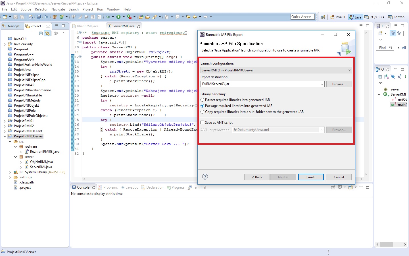Enable Save as ANT script
The height and width of the screenshot is (256, 409).
coord(203,122)
